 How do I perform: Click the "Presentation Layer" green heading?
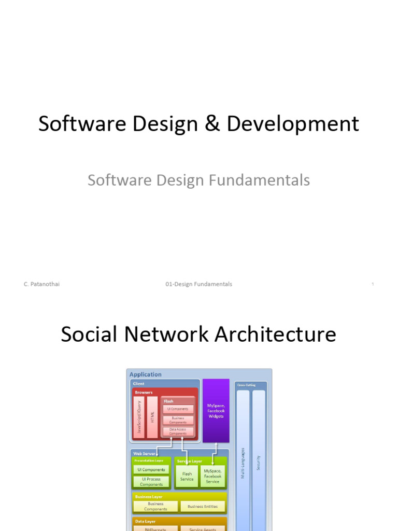pyautogui.click(x=149, y=460)
